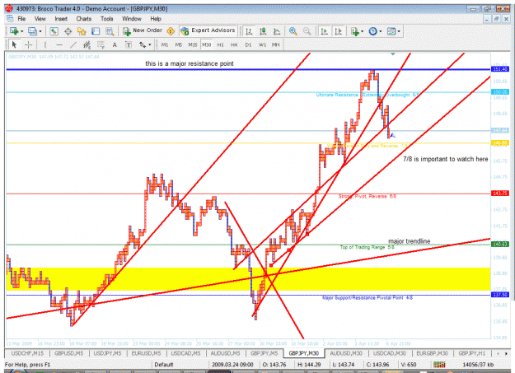
Task: Open the Tools menu
Action: [107, 19]
